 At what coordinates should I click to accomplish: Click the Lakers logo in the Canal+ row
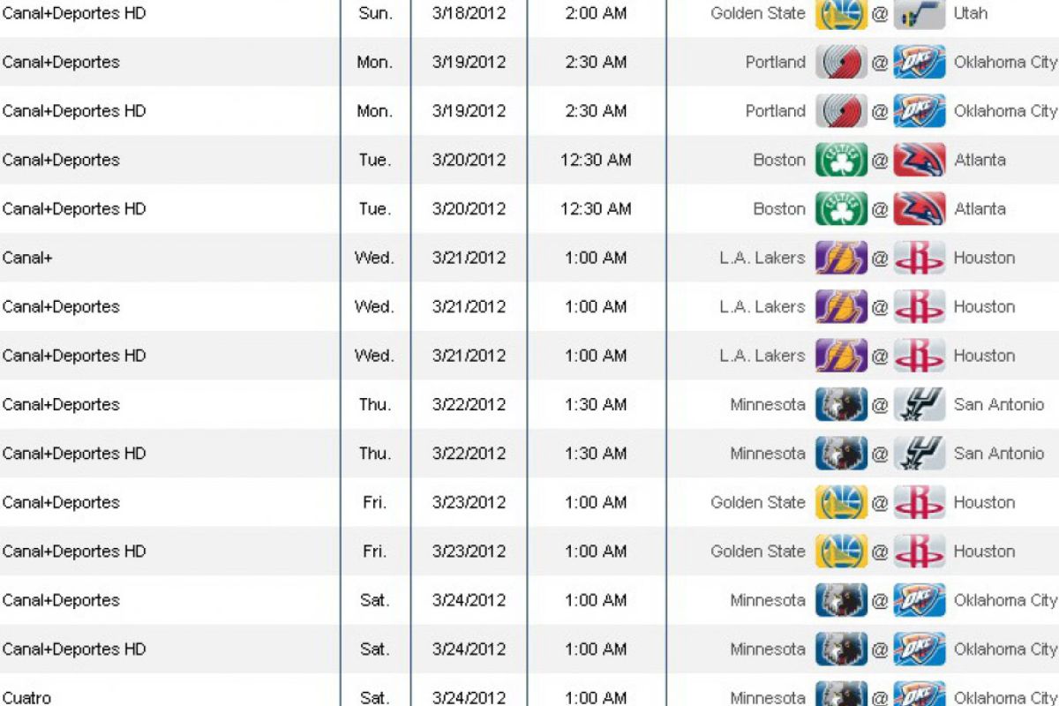pyautogui.click(x=841, y=258)
